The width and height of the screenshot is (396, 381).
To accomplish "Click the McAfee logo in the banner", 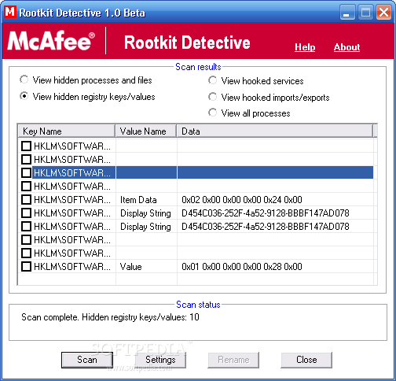I will click(x=51, y=41).
